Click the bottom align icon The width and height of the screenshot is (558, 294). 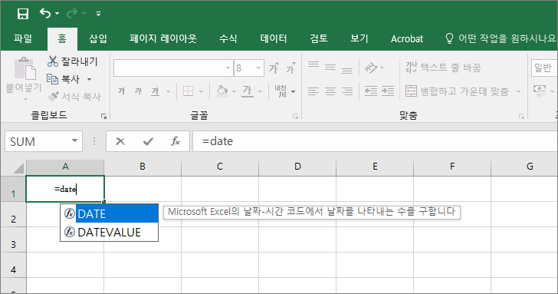[347, 70]
